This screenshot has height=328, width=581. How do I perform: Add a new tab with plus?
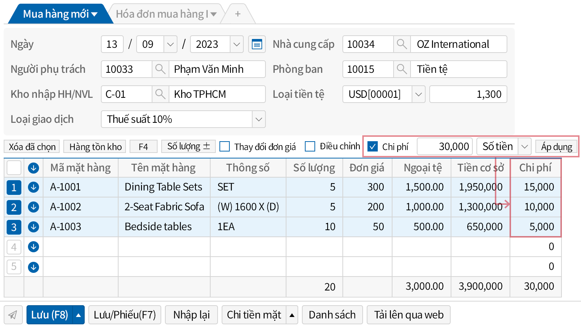pos(238,14)
